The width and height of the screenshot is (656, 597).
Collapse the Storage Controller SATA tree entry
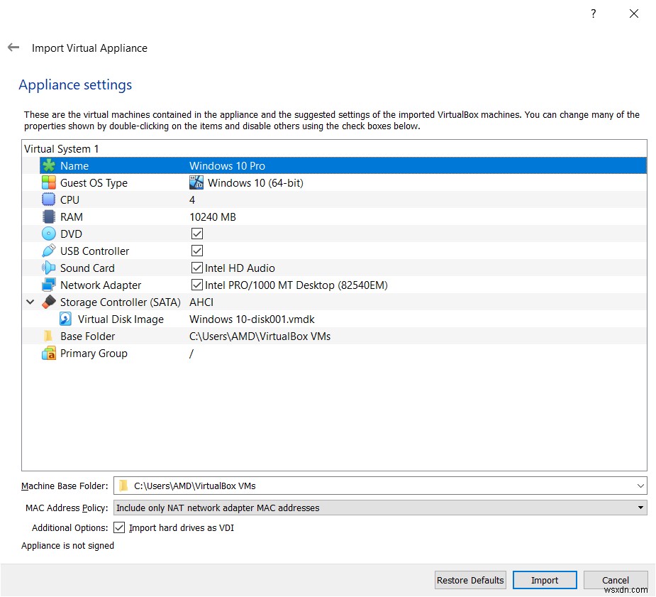pyautogui.click(x=30, y=302)
